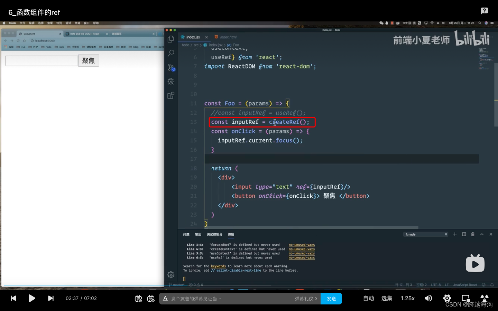Click the editor vertical scrollbar

click(496, 95)
